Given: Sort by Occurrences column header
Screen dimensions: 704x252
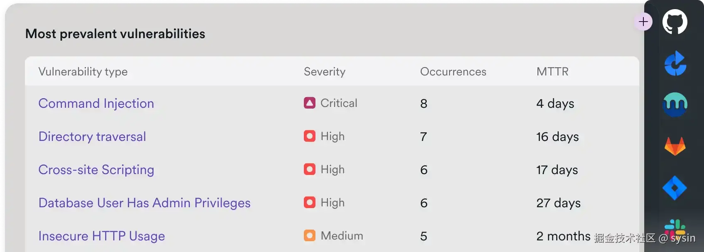Looking at the screenshot, I should point(453,71).
